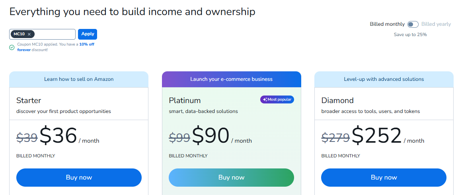
Task: Open the Launch your e-commerce business header
Action: [x=232, y=79]
